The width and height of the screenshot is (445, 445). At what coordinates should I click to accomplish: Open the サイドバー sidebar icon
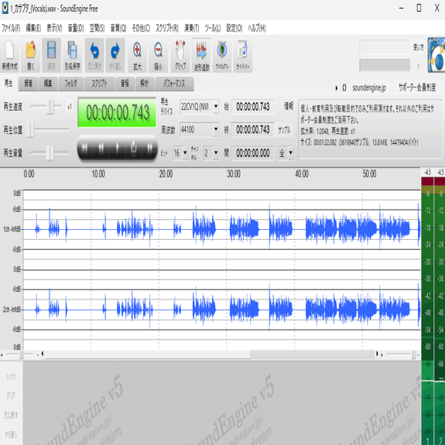click(243, 56)
